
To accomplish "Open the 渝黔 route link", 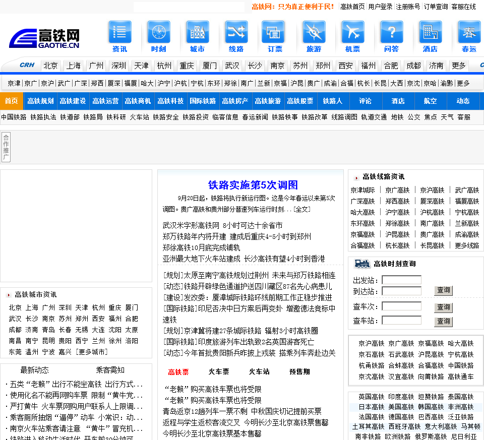I will (x=447, y=83).
